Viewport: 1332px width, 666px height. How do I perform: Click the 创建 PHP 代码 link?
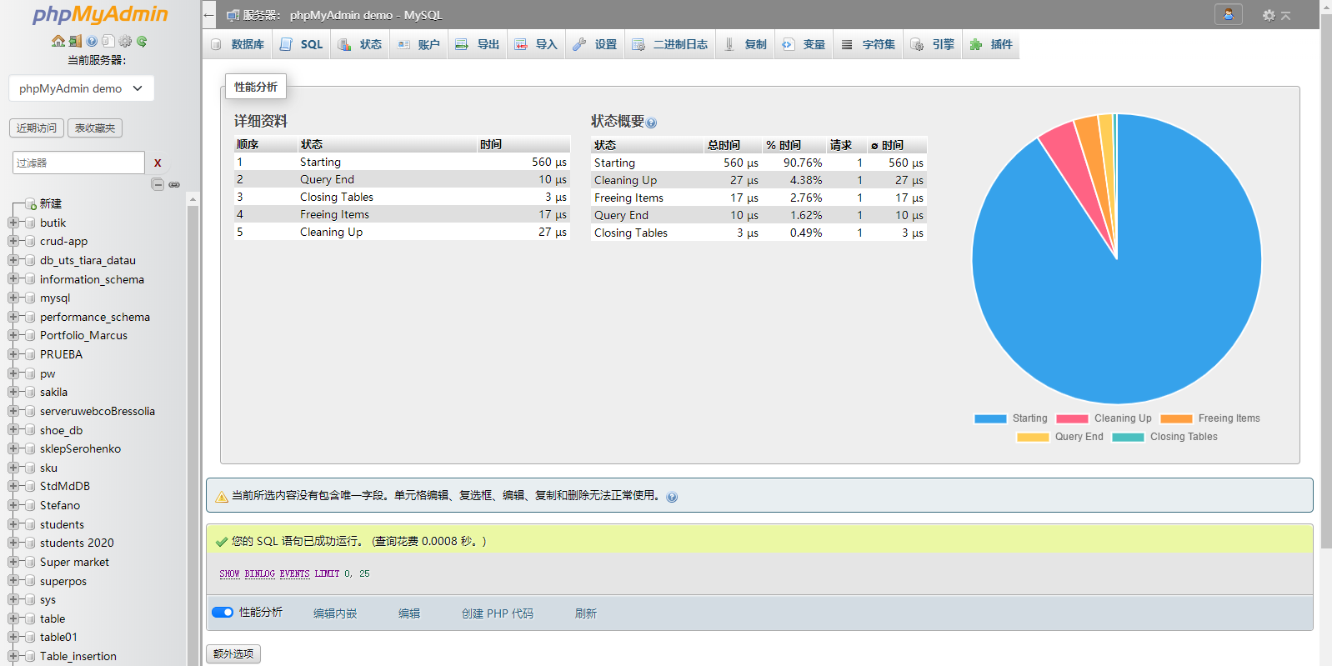coord(498,613)
